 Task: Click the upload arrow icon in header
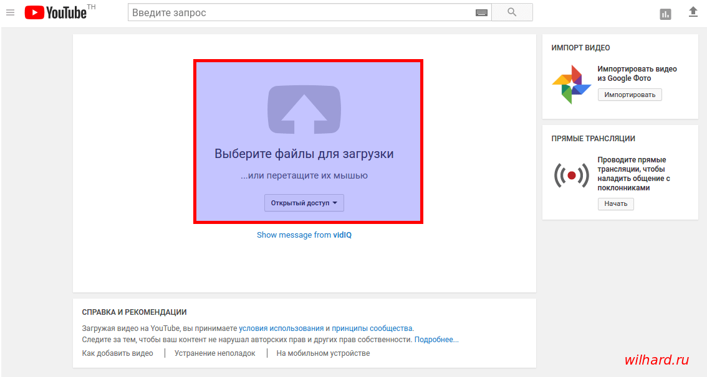point(693,12)
